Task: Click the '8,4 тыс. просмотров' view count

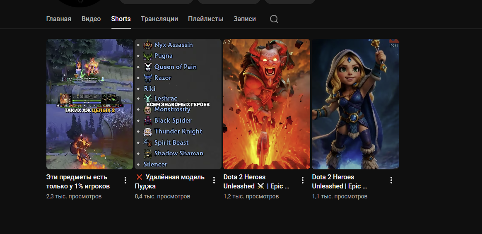Action: pyautogui.click(x=162, y=196)
